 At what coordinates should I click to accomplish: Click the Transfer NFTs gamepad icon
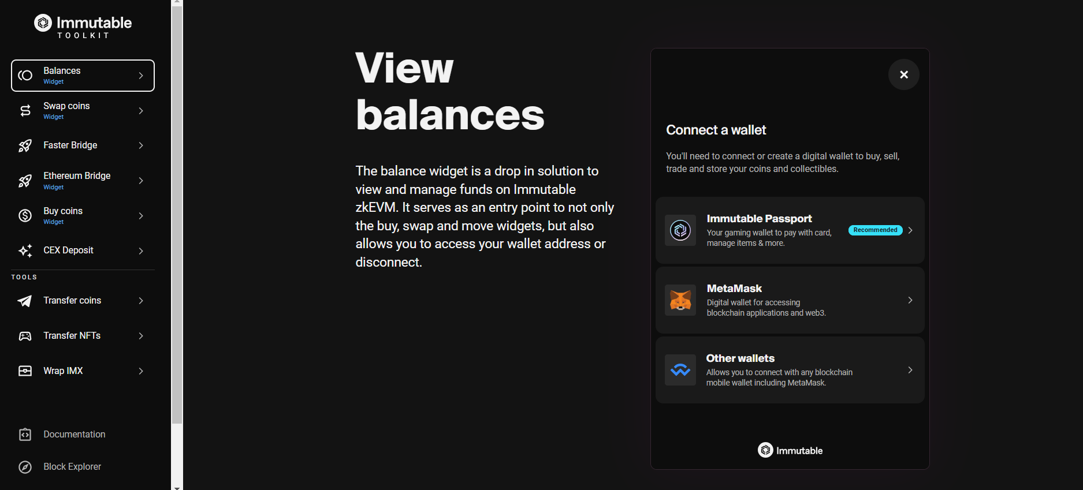click(x=25, y=336)
